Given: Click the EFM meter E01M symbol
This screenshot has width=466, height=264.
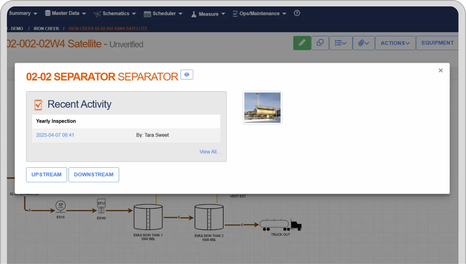Looking at the screenshot, I should pyautogui.click(x=101, y=207).
